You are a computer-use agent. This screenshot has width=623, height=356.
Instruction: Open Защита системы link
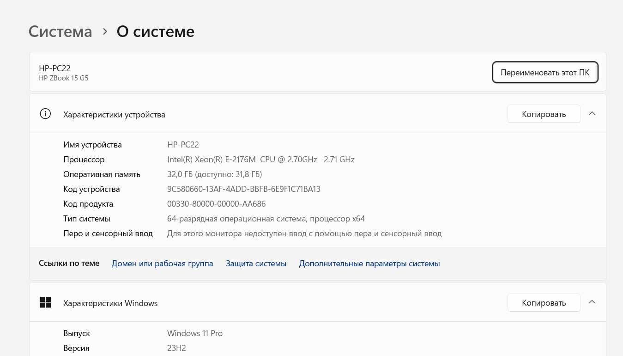tap(256, 264)
